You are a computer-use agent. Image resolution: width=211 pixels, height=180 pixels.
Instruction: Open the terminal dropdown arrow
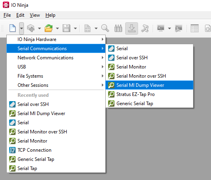pyautogui.click(x=170, y=28)
